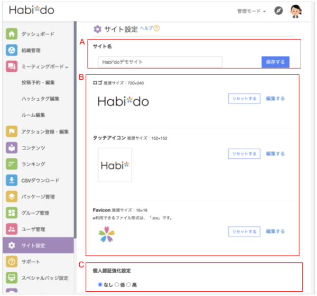This screenshot has height=296, width=317.
Task: Go to アクション登録・編集 in sidebar
Action: [45, 132]
